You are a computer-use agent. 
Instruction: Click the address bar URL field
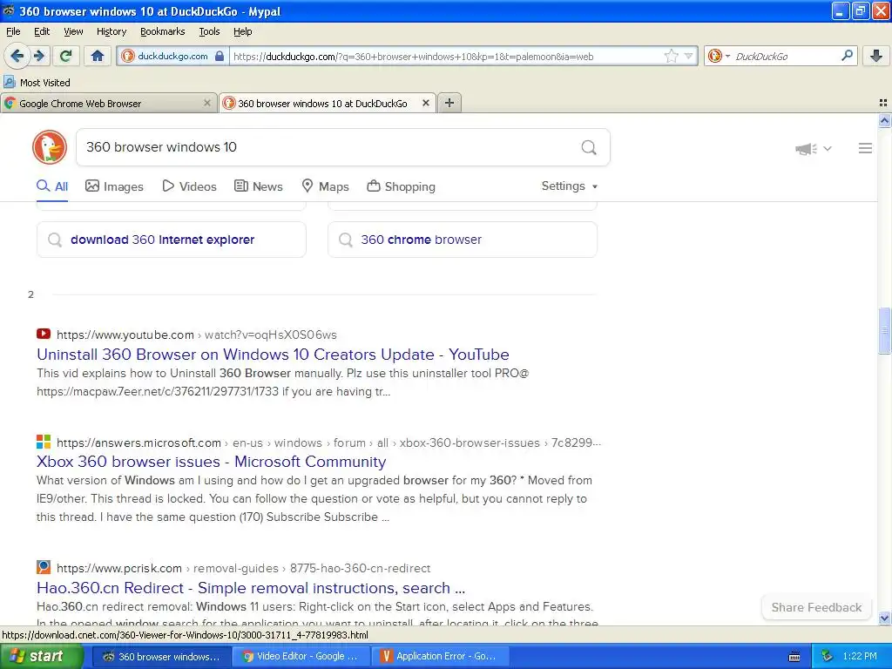pos(447,56)
